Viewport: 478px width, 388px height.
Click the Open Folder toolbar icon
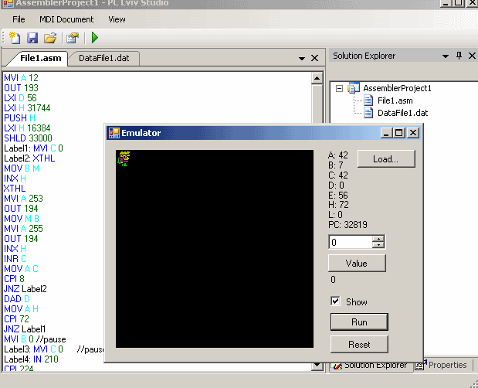click(x=50, y=37)
